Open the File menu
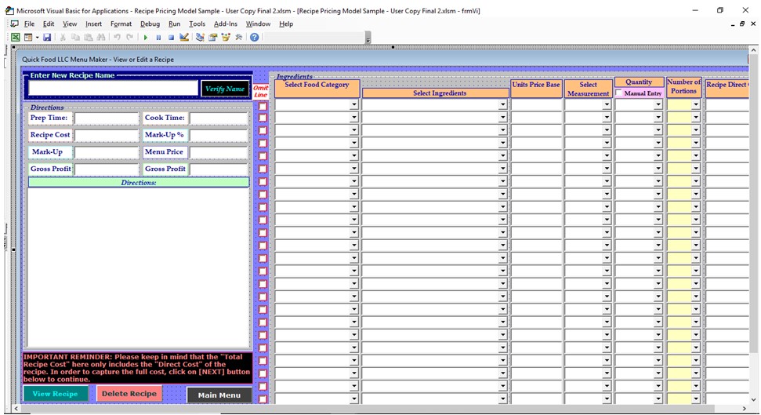This screenshot has width=761, height=415. [29, 24]
